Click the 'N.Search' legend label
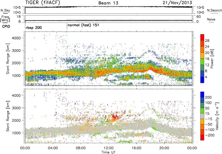This screenshot has width=222, height=154. point(214,10)
